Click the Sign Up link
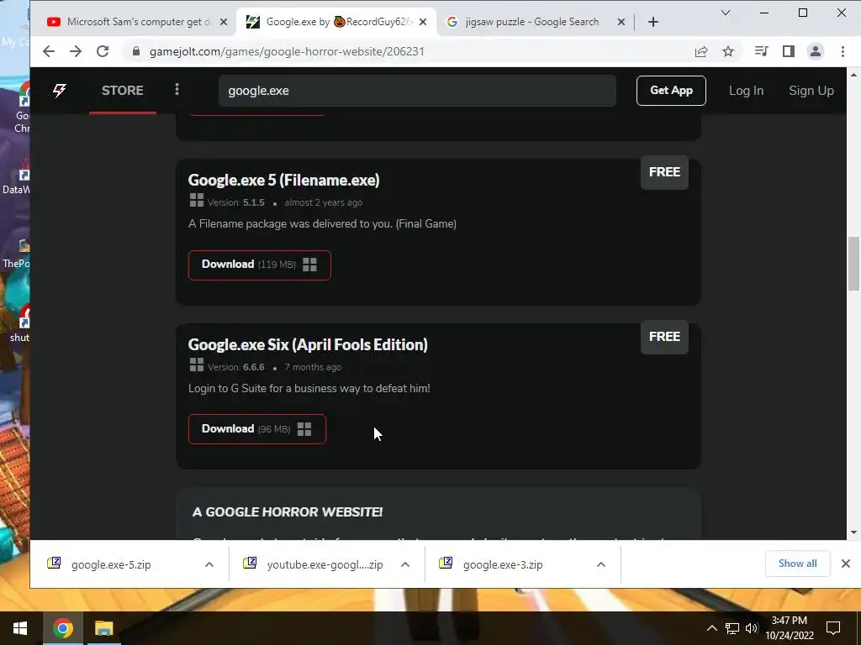 [x=811, y=91]
